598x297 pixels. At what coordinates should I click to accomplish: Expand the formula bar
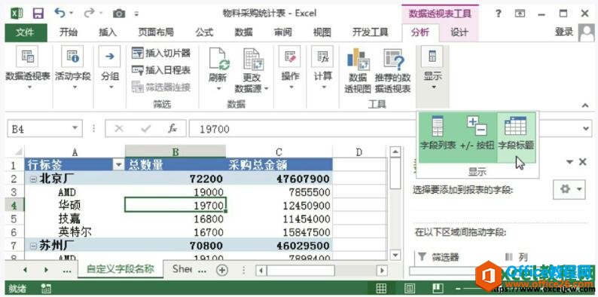[x=587, y=129]
